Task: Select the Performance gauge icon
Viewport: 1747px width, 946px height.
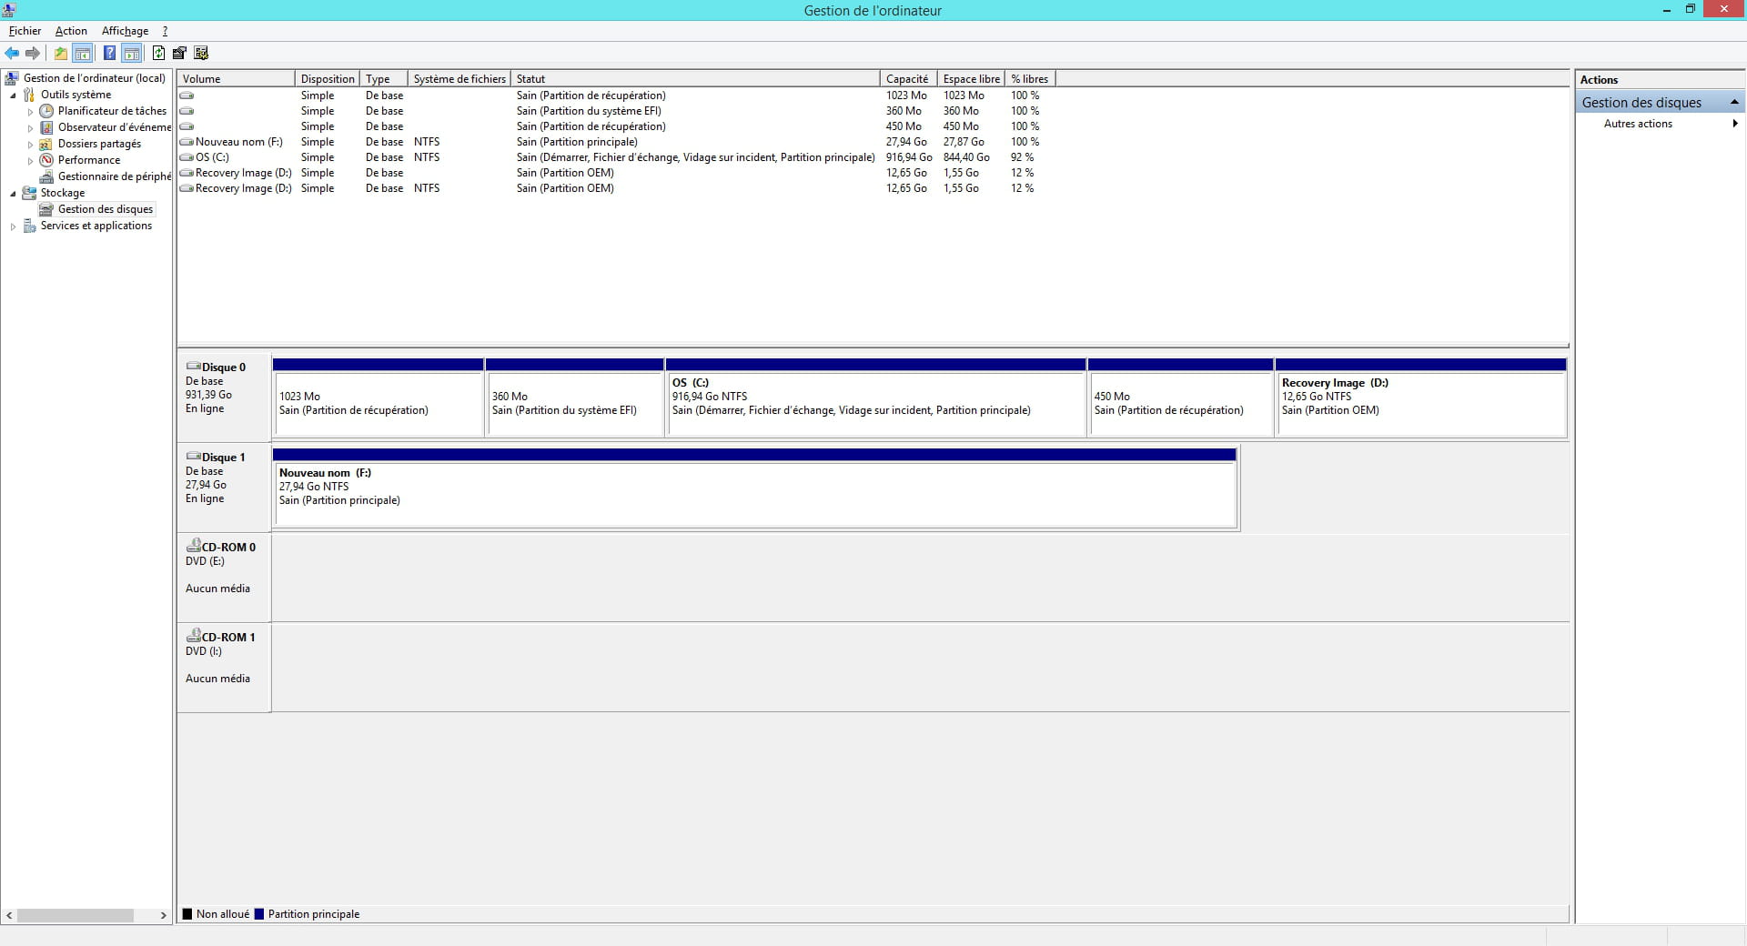Action: tap(46, 160)
